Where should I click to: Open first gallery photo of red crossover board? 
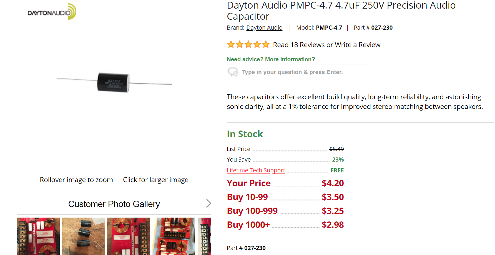pos(38,236)
